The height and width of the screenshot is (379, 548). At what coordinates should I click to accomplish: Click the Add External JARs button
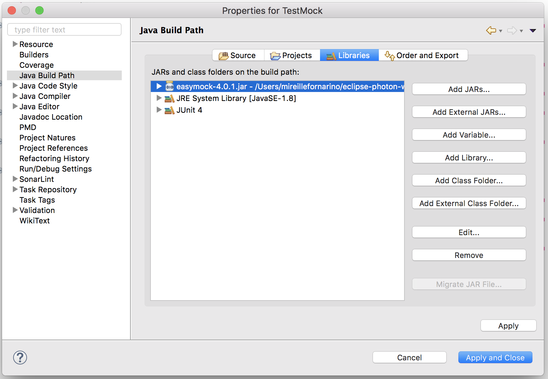(x=469, y=112)
